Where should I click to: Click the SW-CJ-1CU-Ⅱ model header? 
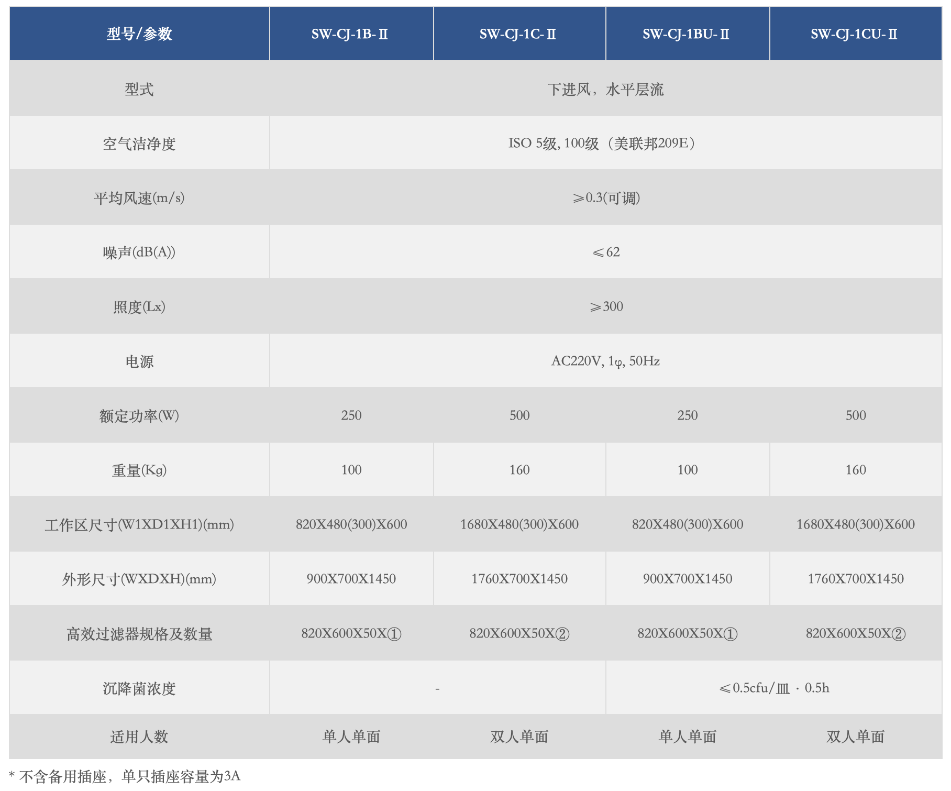(x=854, y=34)
